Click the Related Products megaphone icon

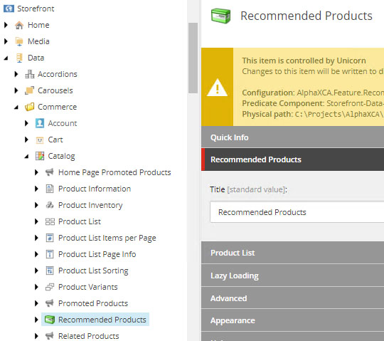(x=50, y=336)
